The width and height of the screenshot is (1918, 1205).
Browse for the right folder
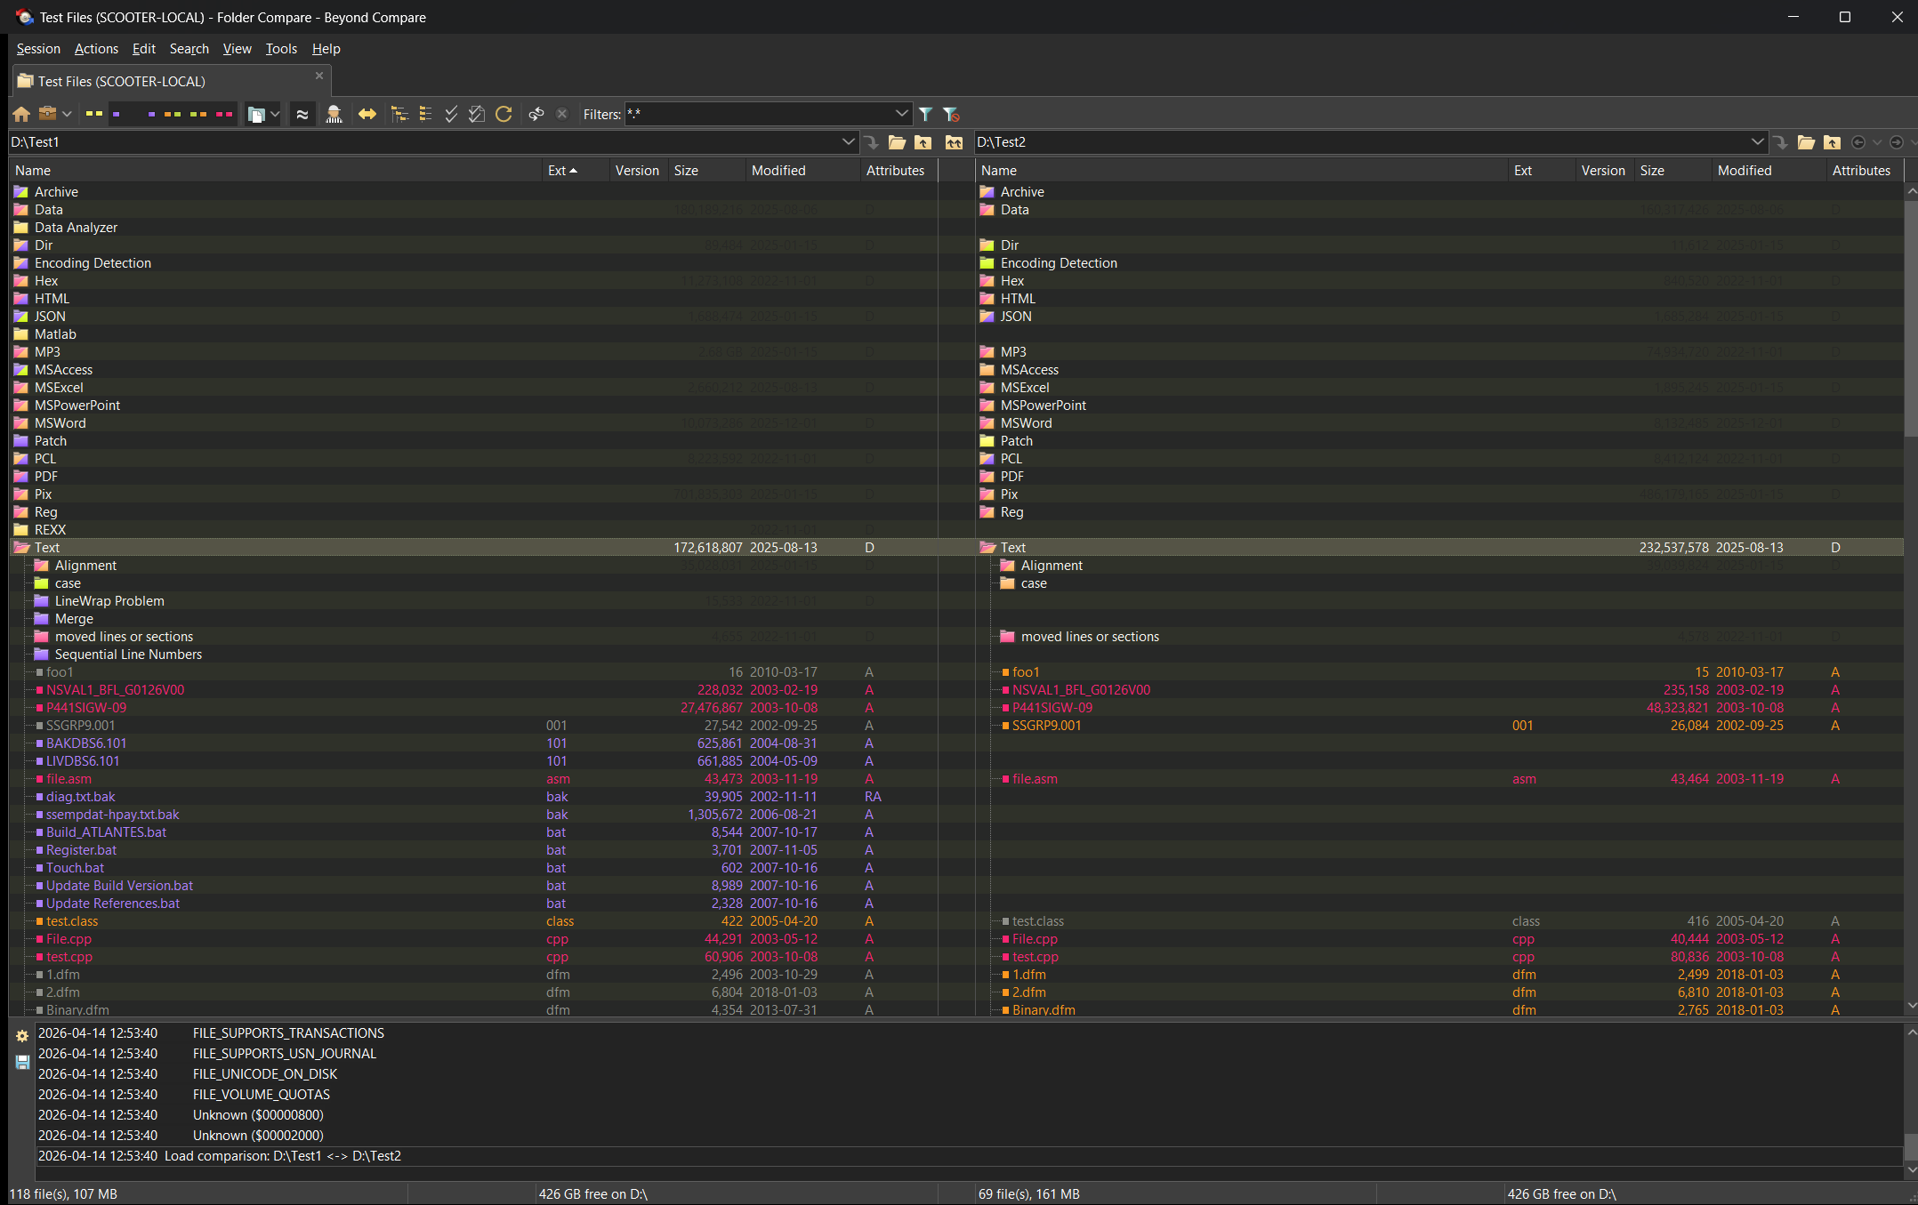tap(1806, 142)
